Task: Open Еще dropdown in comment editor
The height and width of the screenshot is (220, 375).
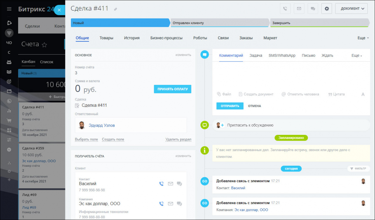Action: point(357,56)
